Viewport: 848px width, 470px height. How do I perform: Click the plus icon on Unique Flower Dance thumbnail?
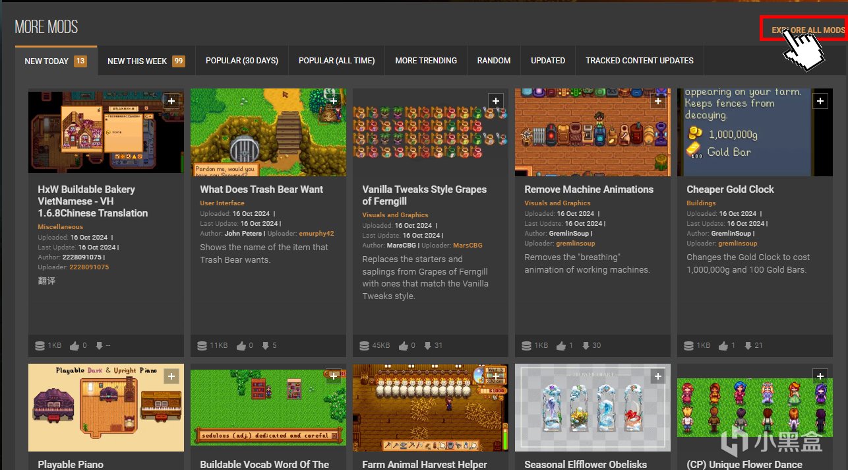click(x=820, y=376)
